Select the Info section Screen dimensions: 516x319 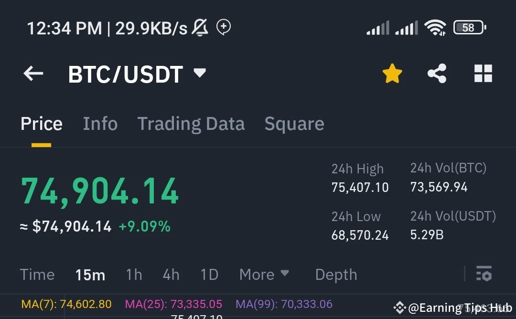[100, 123]
